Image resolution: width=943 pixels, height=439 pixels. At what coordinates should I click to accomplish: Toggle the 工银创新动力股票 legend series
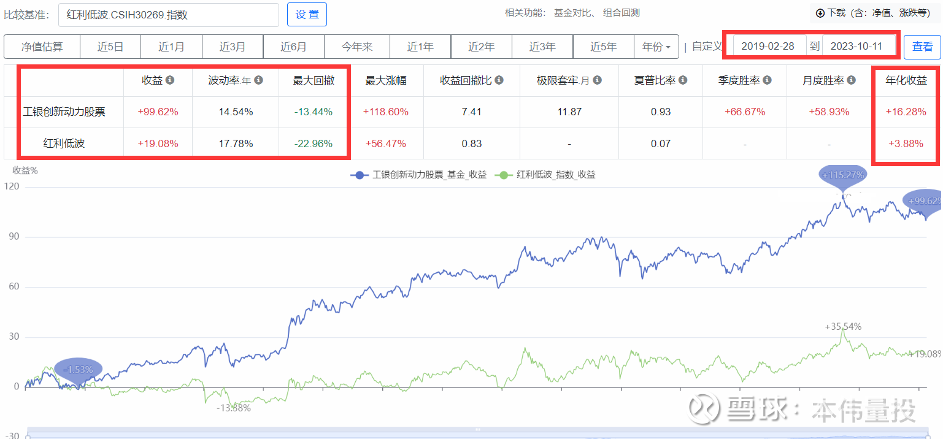tap(418, 175)
